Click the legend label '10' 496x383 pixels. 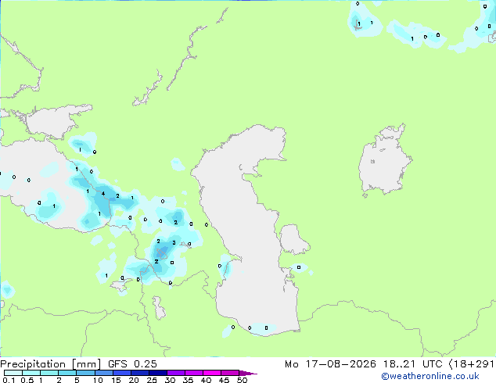(x=98, y=380)
